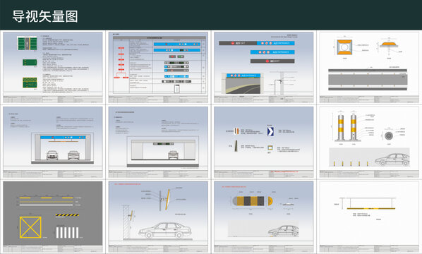Select the hanging height limit bar sheet
Screen dimensions: 422x254
[x=369, y=217]
